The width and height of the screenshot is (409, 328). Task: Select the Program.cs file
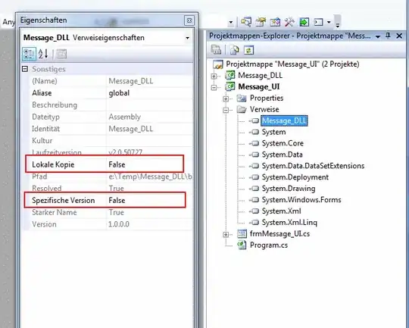[x=269, y=245]
